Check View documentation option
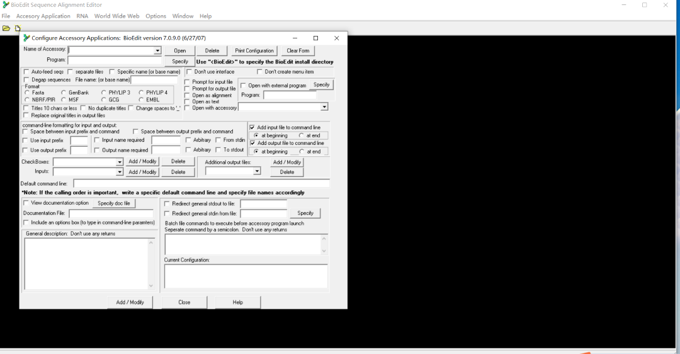The height and width of the screenshot is (354, 680). (x=26, y=203)
